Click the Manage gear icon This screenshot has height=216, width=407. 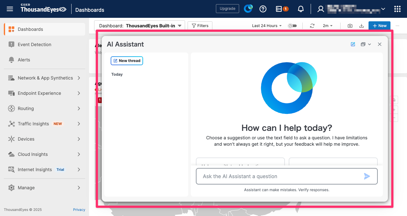[x=11, y=188]
